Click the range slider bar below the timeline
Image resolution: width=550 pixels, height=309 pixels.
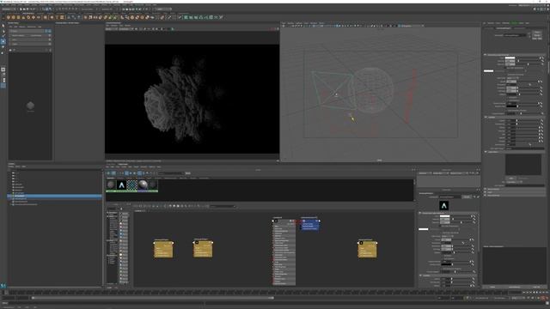153,298
